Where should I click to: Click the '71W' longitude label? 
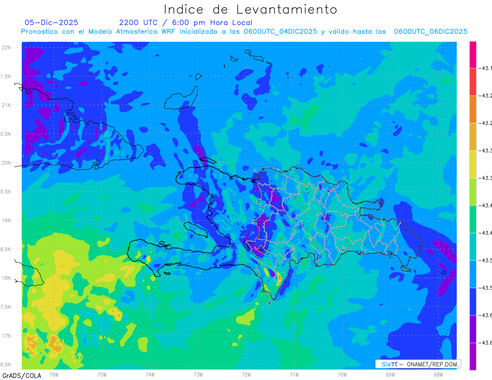294,374
